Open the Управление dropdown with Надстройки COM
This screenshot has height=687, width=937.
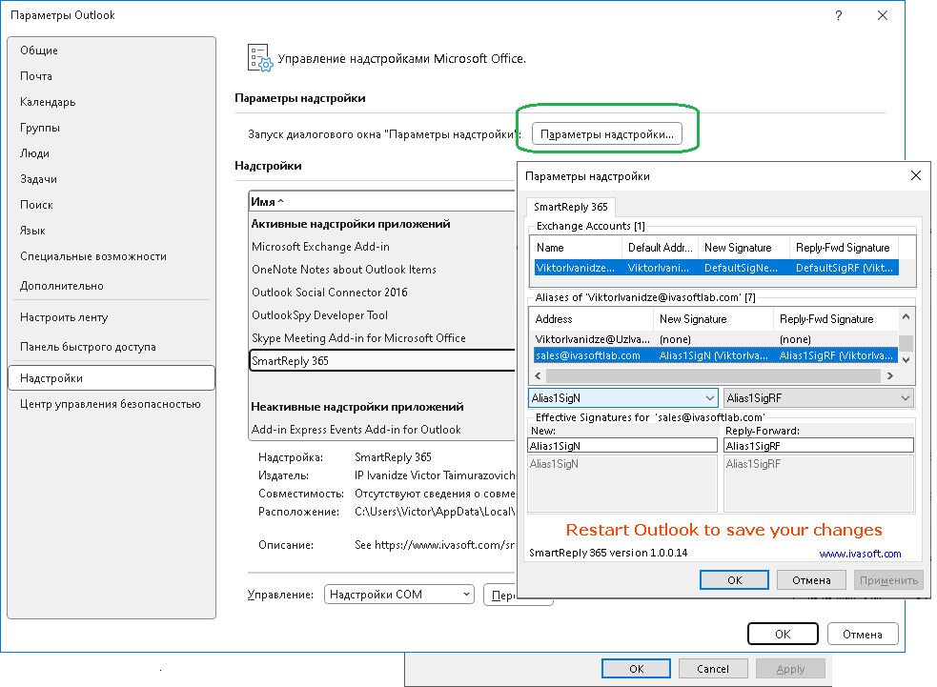coord(399,595)
